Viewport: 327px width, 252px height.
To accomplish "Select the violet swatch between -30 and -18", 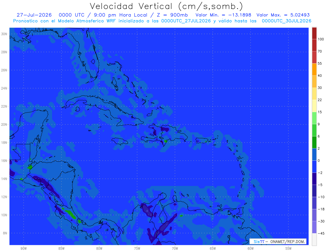I will point(314,215).
